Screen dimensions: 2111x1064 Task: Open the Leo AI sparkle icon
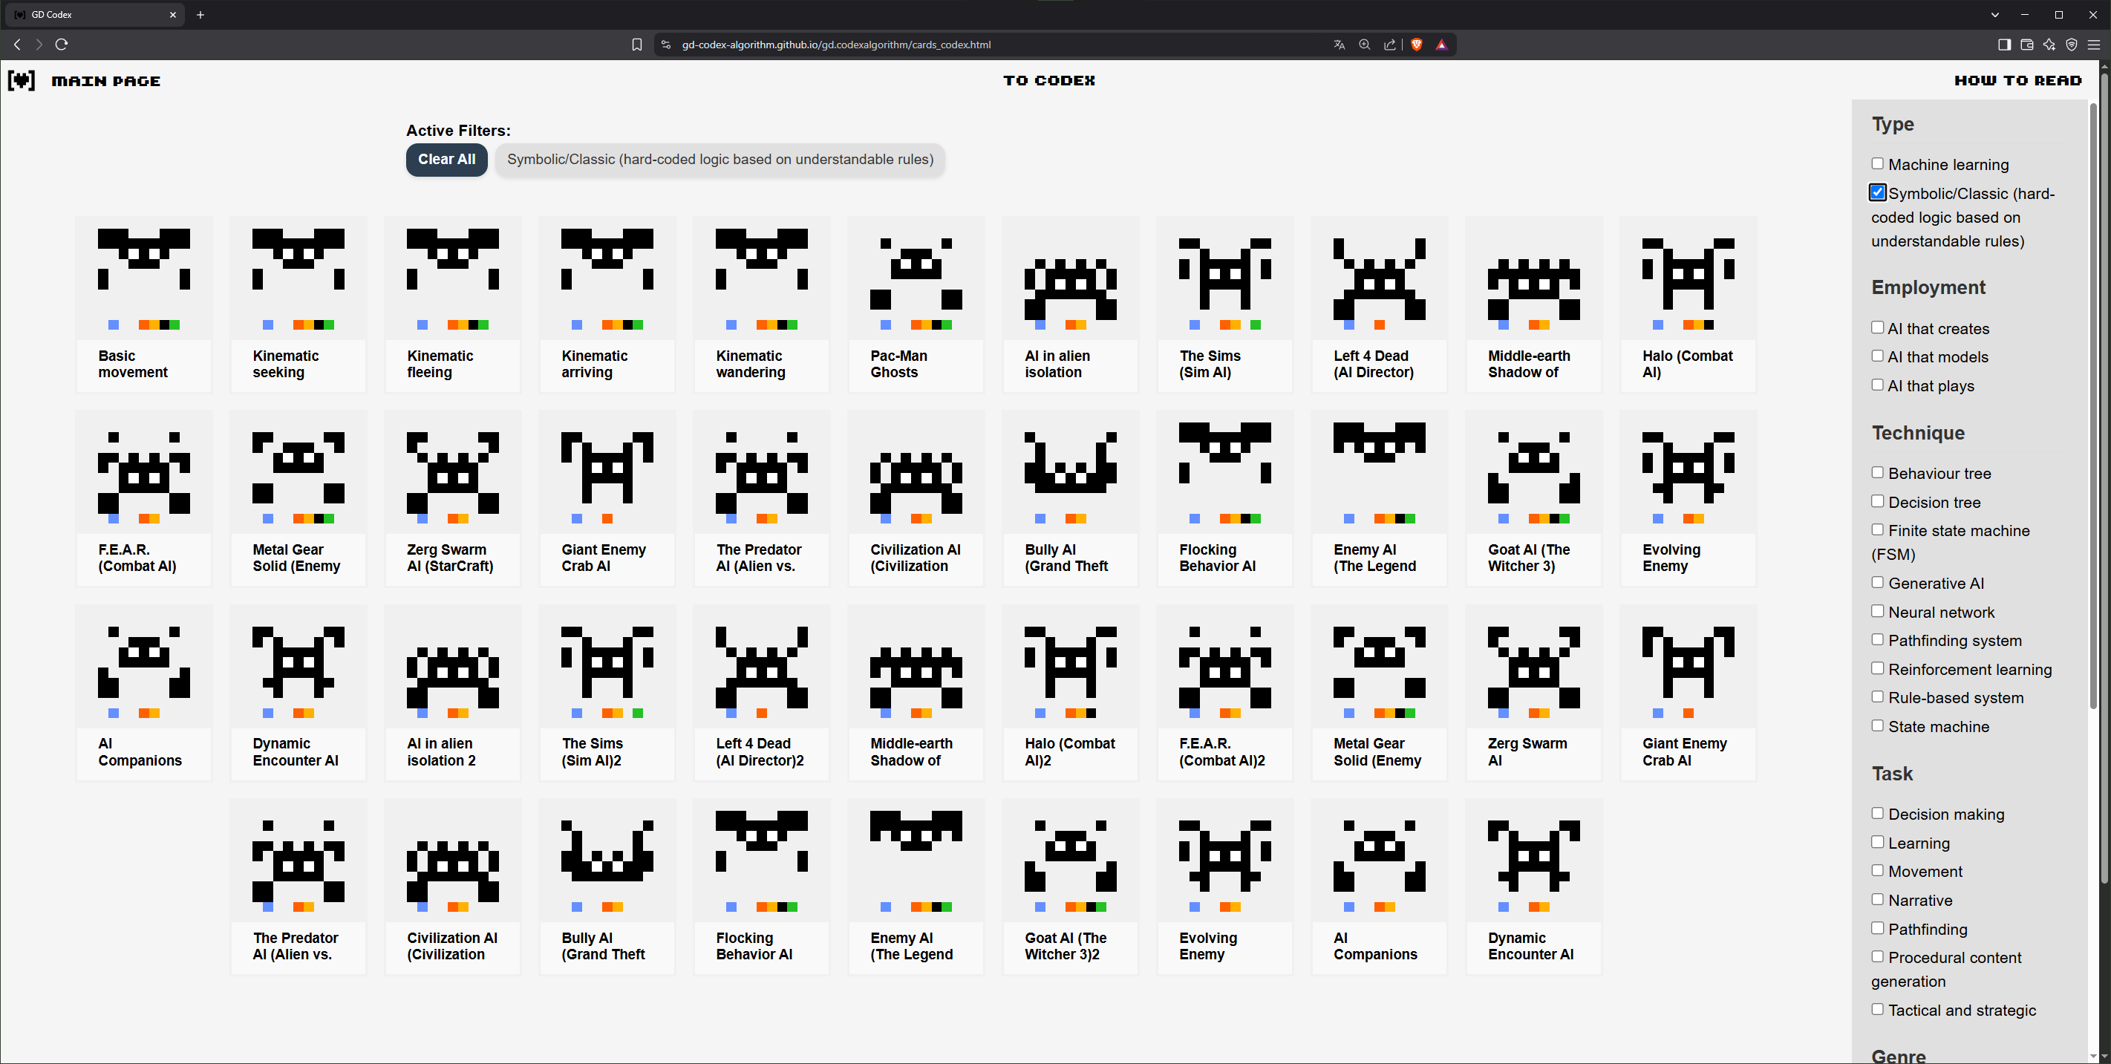pos(2049,45)
